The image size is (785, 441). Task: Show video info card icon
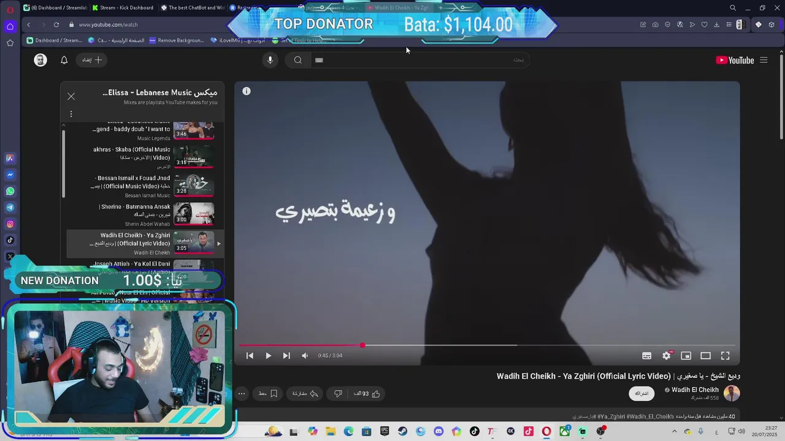point(247,91)
